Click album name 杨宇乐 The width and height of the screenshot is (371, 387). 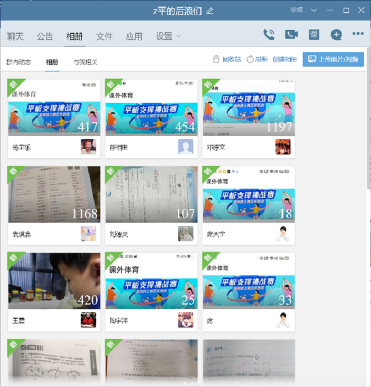(21, 147)
